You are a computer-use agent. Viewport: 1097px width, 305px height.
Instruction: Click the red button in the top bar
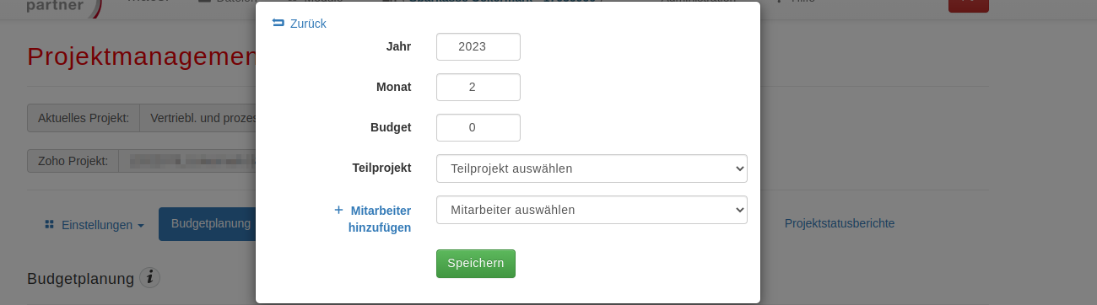click(969, 5)
